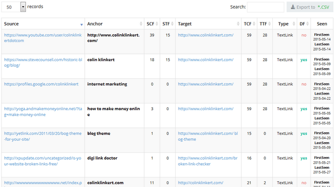Image resolution: width=335 pixels, height=187 pixels.
Task: Click DF value 'yes' in stevecounsell row
Action: [304, 60]
